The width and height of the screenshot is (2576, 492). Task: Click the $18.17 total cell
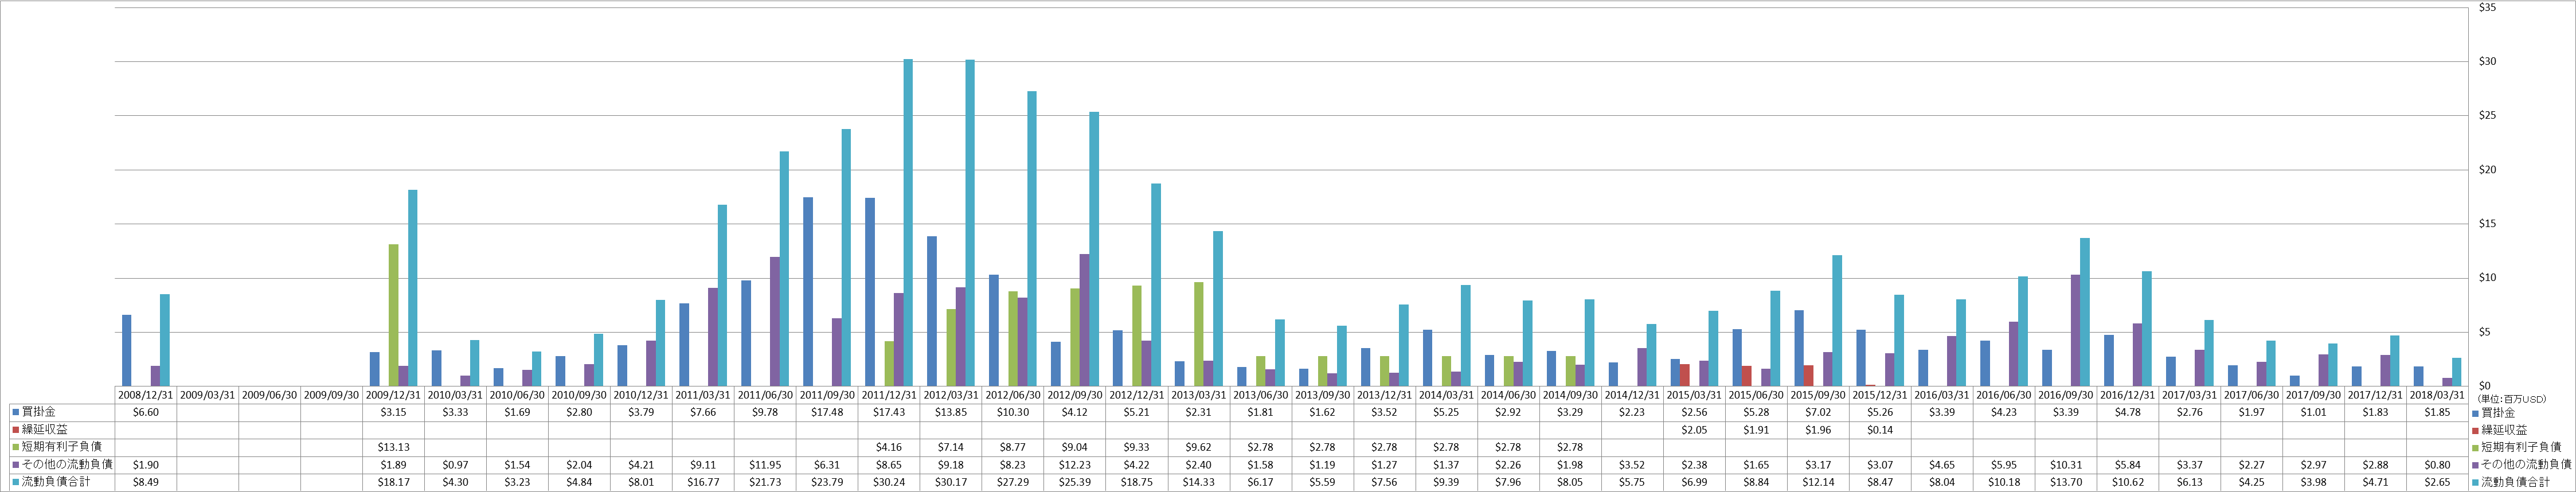[x=394, y=482]
